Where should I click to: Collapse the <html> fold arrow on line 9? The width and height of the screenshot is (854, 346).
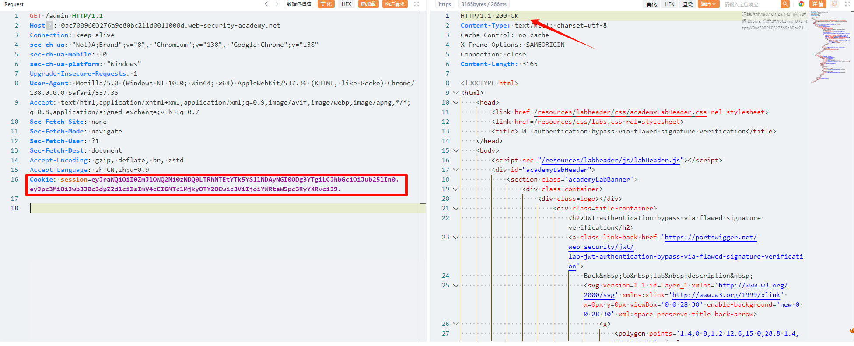(x=455, y=93)
